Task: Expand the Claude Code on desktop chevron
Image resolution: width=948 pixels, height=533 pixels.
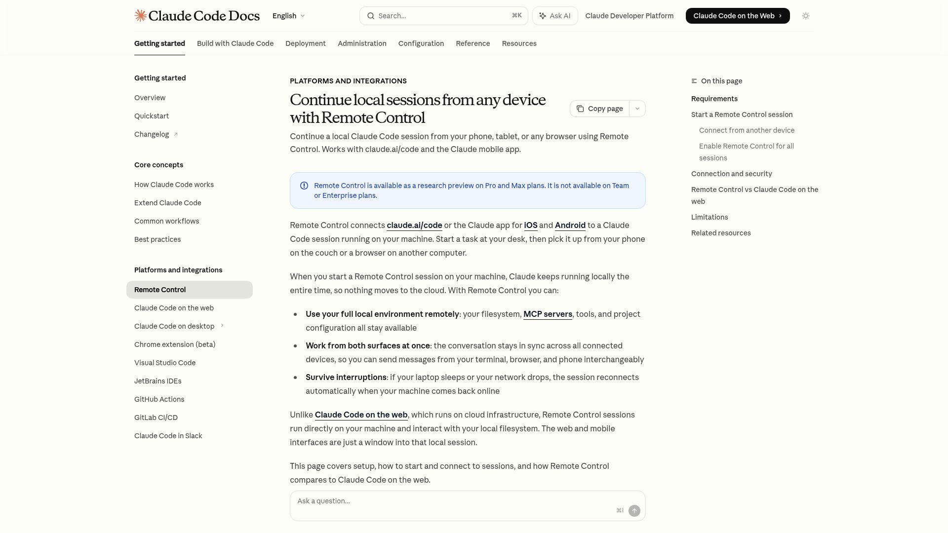Action: (x=222, y=326)
